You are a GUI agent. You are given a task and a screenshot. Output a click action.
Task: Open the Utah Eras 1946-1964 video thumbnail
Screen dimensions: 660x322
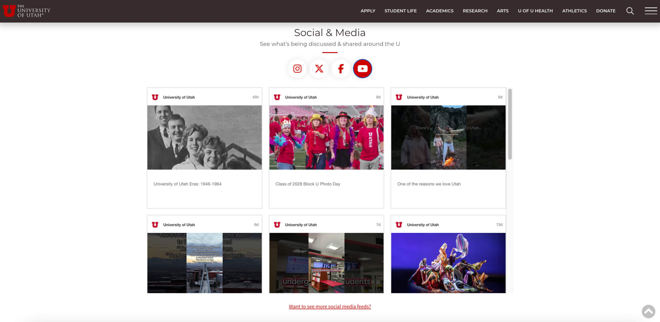[x=204, y=137]
